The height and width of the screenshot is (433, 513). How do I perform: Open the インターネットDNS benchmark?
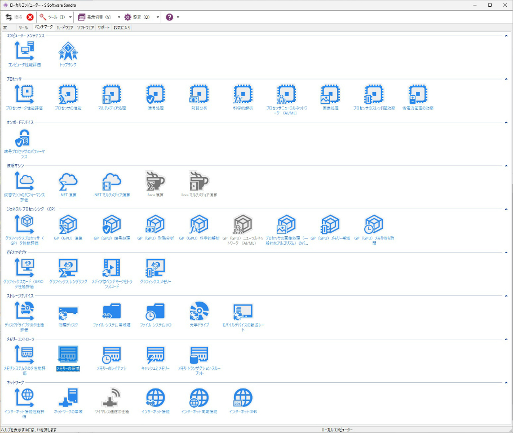pyautogui.click(x=243, y=401)
